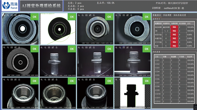Zoom in on the 2448*2048 grayscale view

tap(4, 47)
